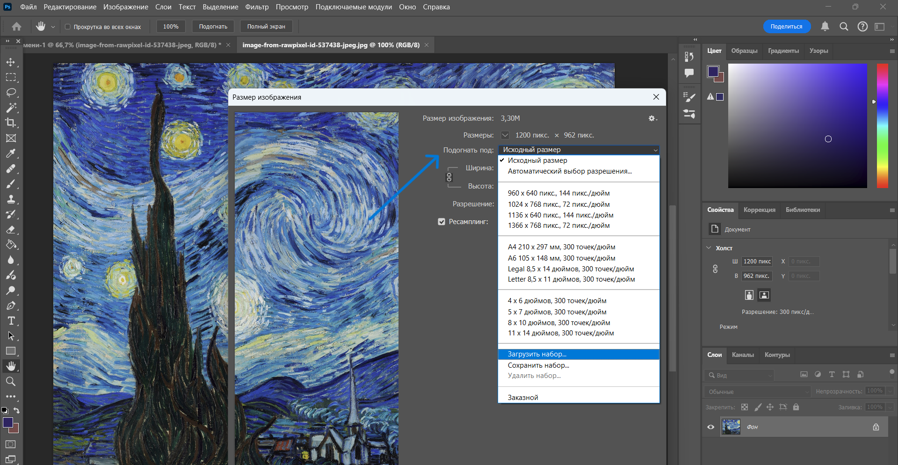Select the Eyedropper tool
Viewport: 898px width, 465px height.
click(11, 153)
